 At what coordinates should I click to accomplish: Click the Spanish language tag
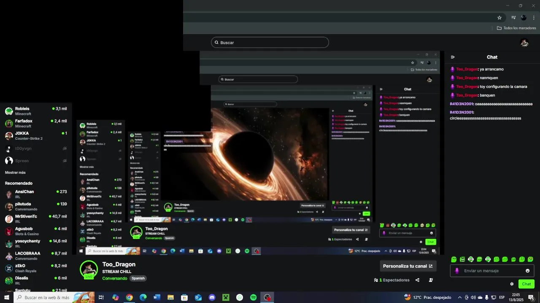pos(138,278)
